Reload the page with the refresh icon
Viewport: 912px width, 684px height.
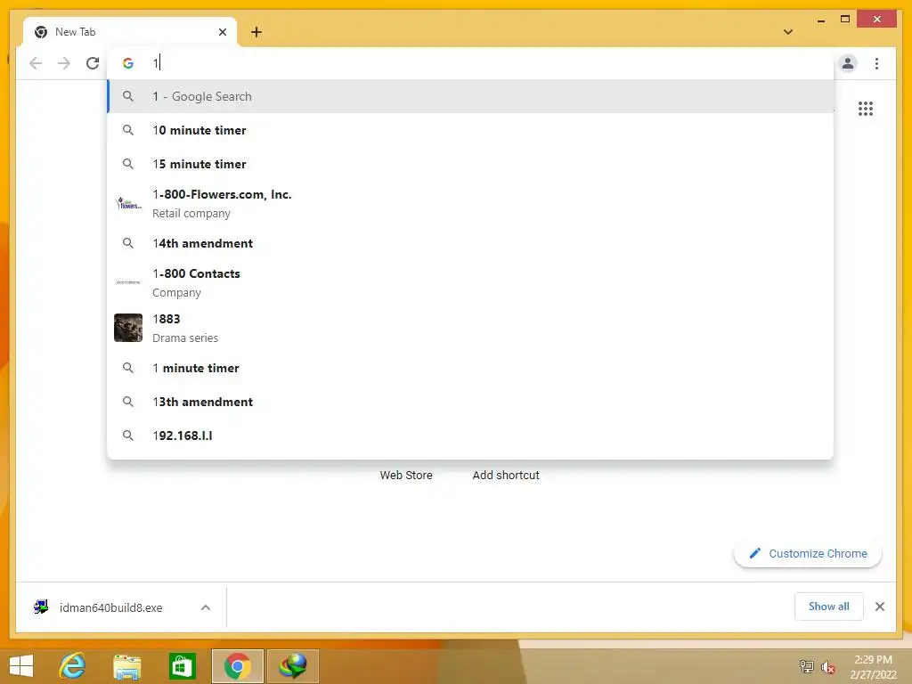tap(93, 63)
